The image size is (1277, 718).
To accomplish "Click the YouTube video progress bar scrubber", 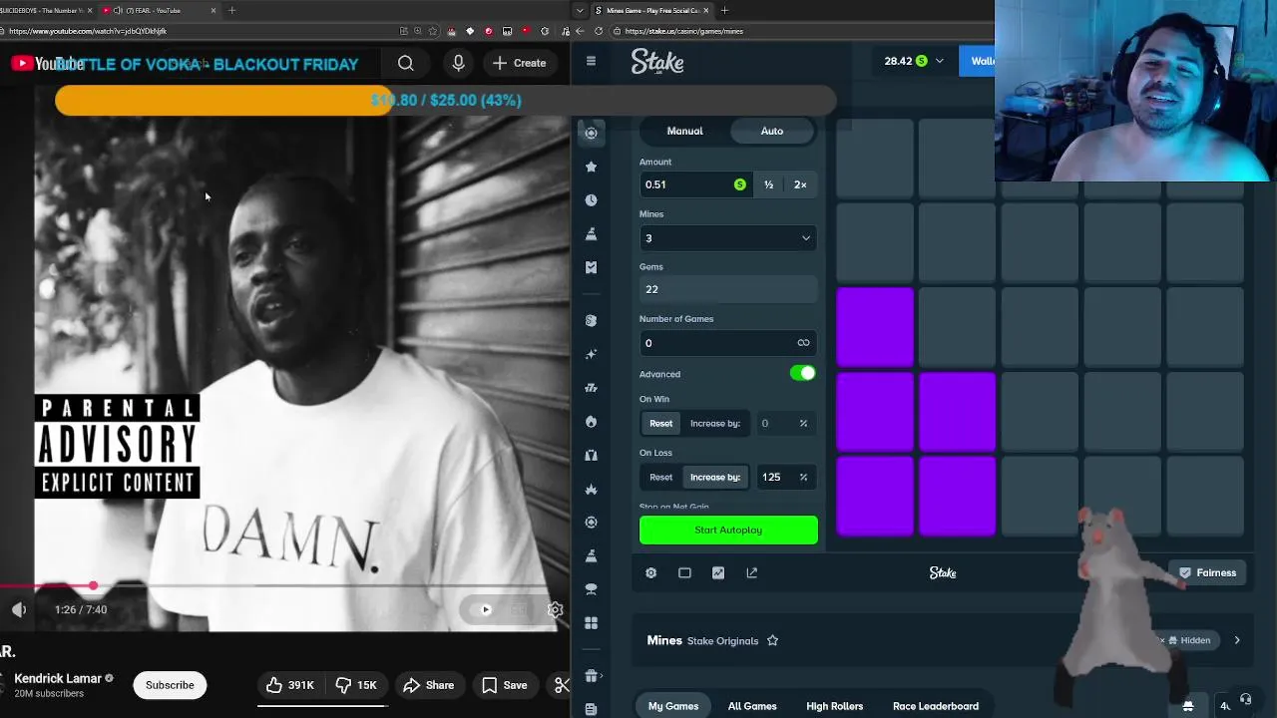I will (x=93, y=586).
